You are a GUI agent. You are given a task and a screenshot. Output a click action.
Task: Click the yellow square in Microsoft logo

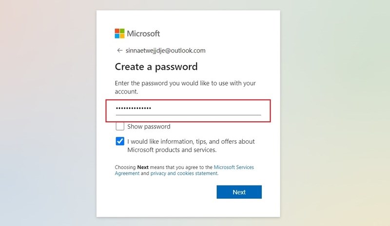pyautogui.click(x=122, y=36)
